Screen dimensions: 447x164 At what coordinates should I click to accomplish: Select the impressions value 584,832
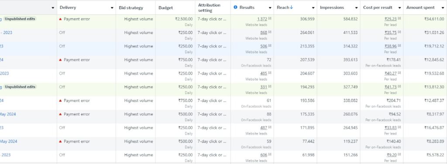[x=351, y=19]
